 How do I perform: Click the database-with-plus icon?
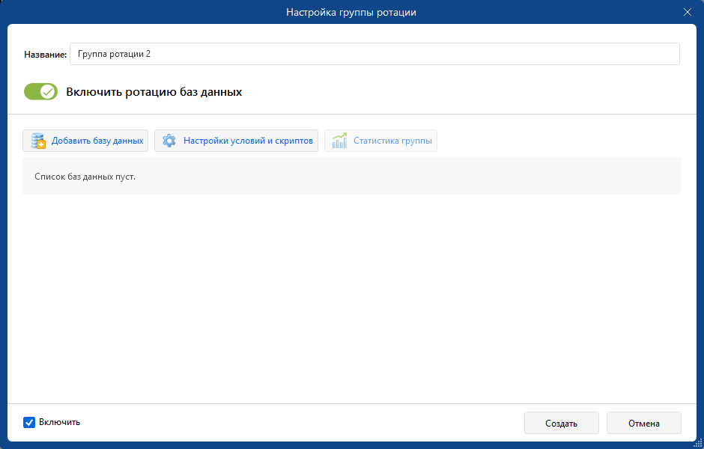pyautogui.click(x=38, y=141)
